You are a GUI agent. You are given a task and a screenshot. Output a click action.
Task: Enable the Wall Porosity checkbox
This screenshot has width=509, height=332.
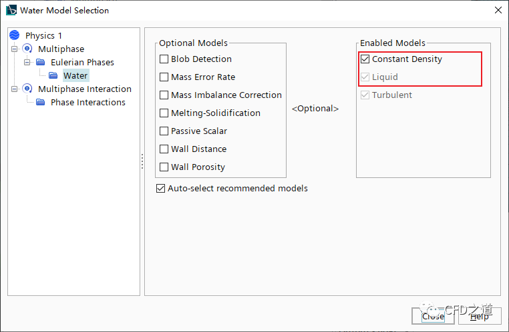pos(164,167)
